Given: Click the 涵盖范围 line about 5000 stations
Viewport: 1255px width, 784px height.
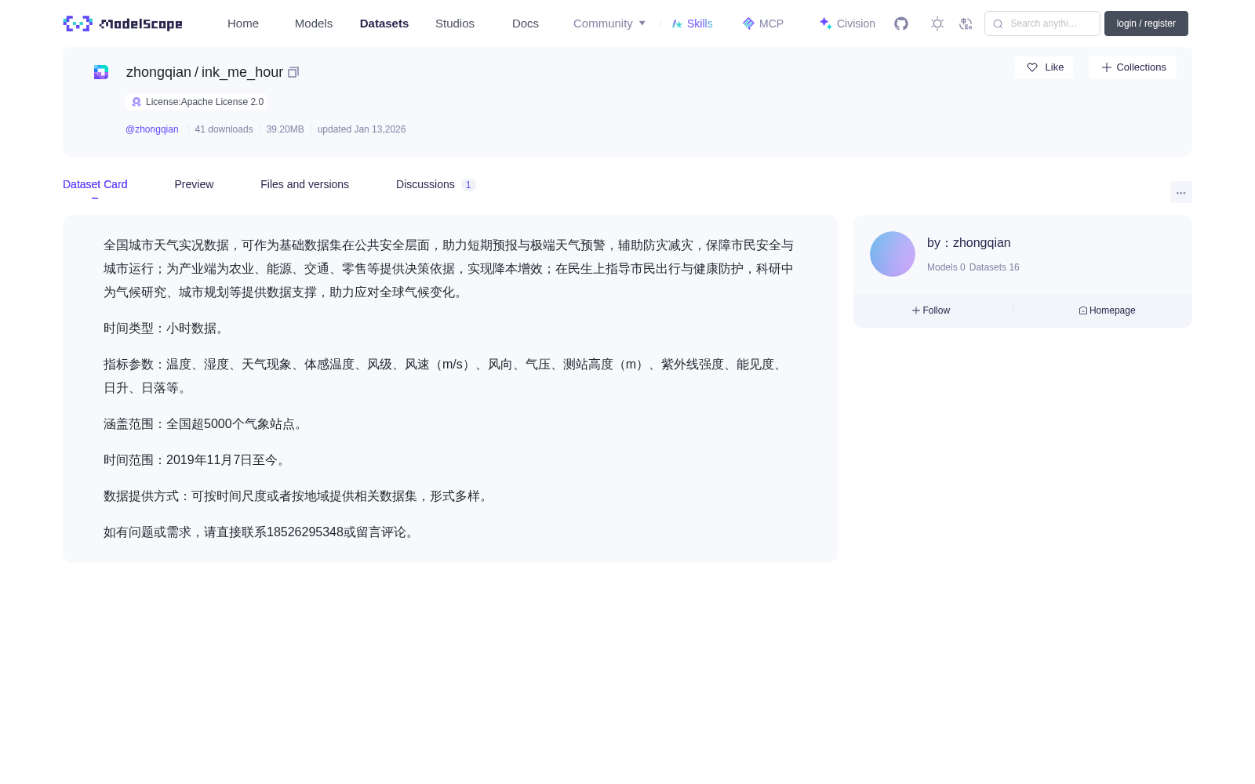Looking at the screenshot, I should (x=206, y=424).
